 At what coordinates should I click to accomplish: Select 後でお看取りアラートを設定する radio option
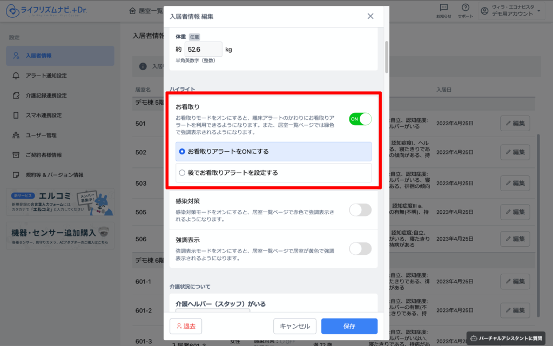pos(182,173)
